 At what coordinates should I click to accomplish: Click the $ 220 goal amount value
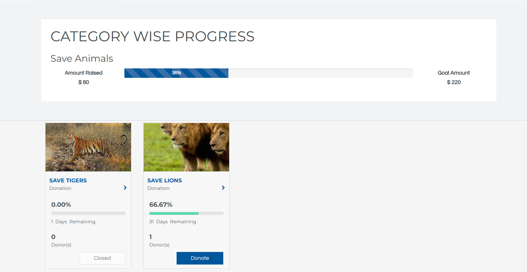click(454, 82)
